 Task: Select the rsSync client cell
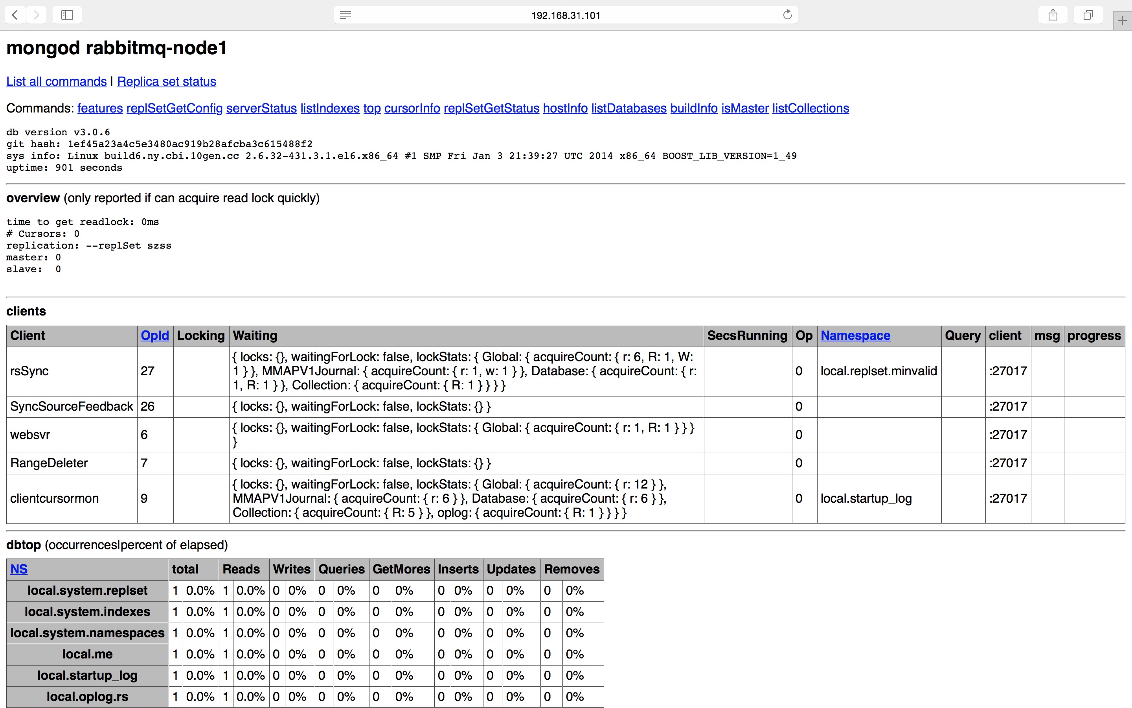pos(72,371)
